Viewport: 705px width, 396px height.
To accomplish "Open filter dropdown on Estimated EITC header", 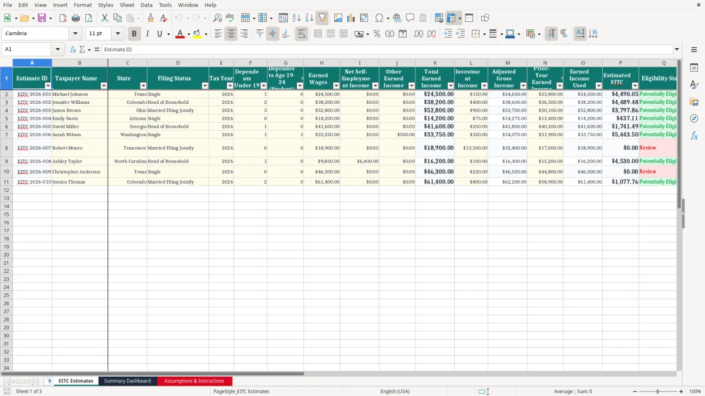I will 635,86.
